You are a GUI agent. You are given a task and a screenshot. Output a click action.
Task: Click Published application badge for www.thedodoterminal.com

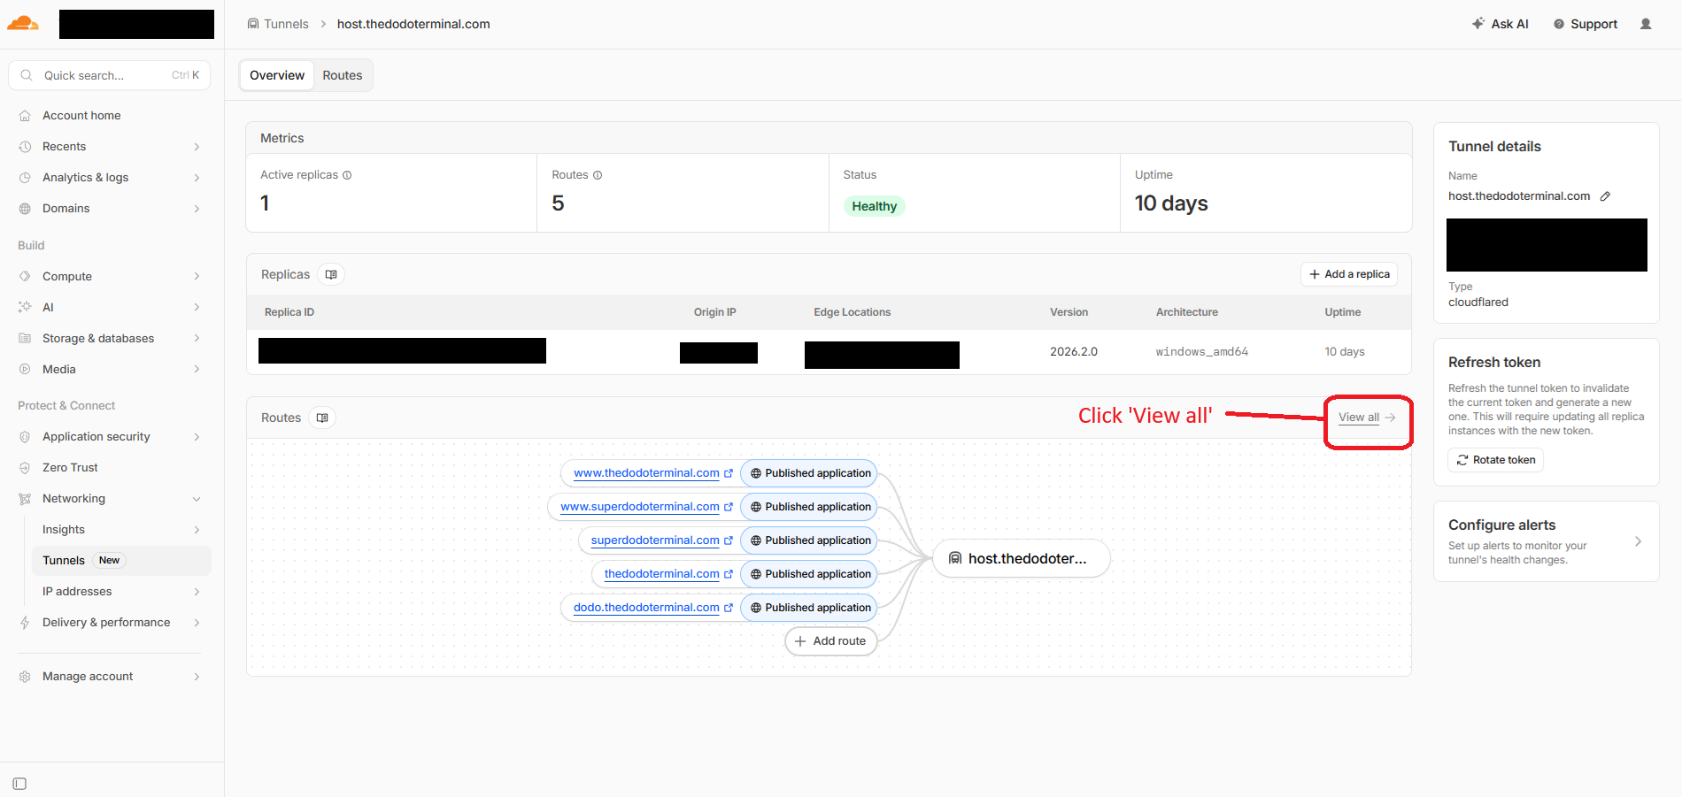coord(809,473)
